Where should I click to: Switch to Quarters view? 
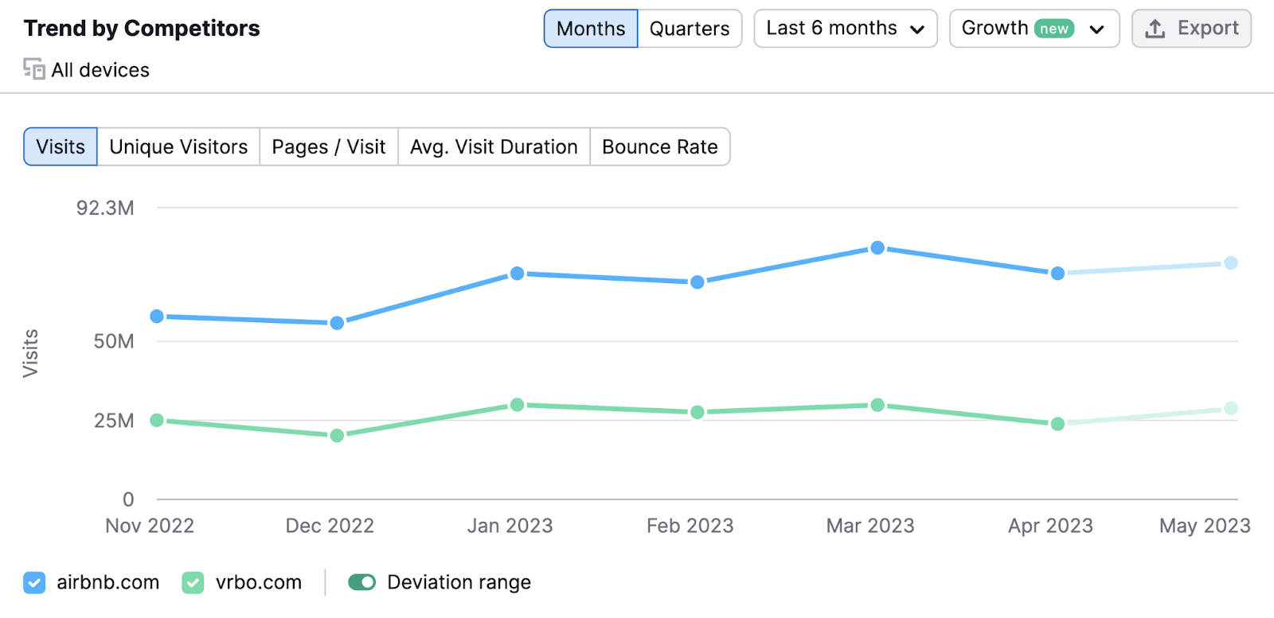tap(690, 29)
